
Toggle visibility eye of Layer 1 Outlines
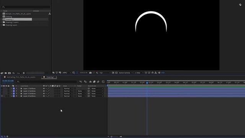point(2,89)
